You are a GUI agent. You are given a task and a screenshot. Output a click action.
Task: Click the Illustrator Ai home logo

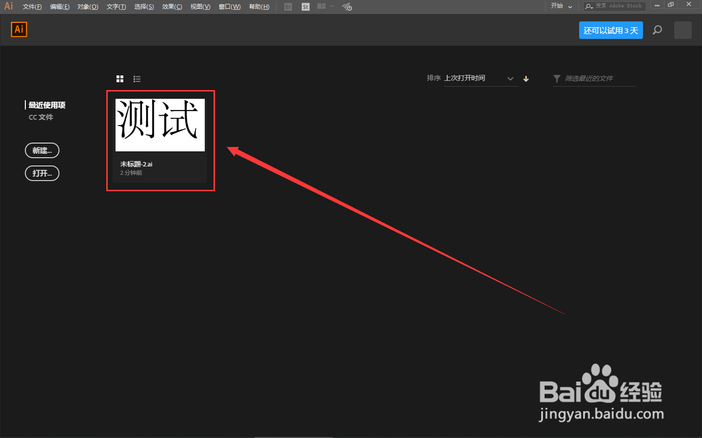coord(19,29)
